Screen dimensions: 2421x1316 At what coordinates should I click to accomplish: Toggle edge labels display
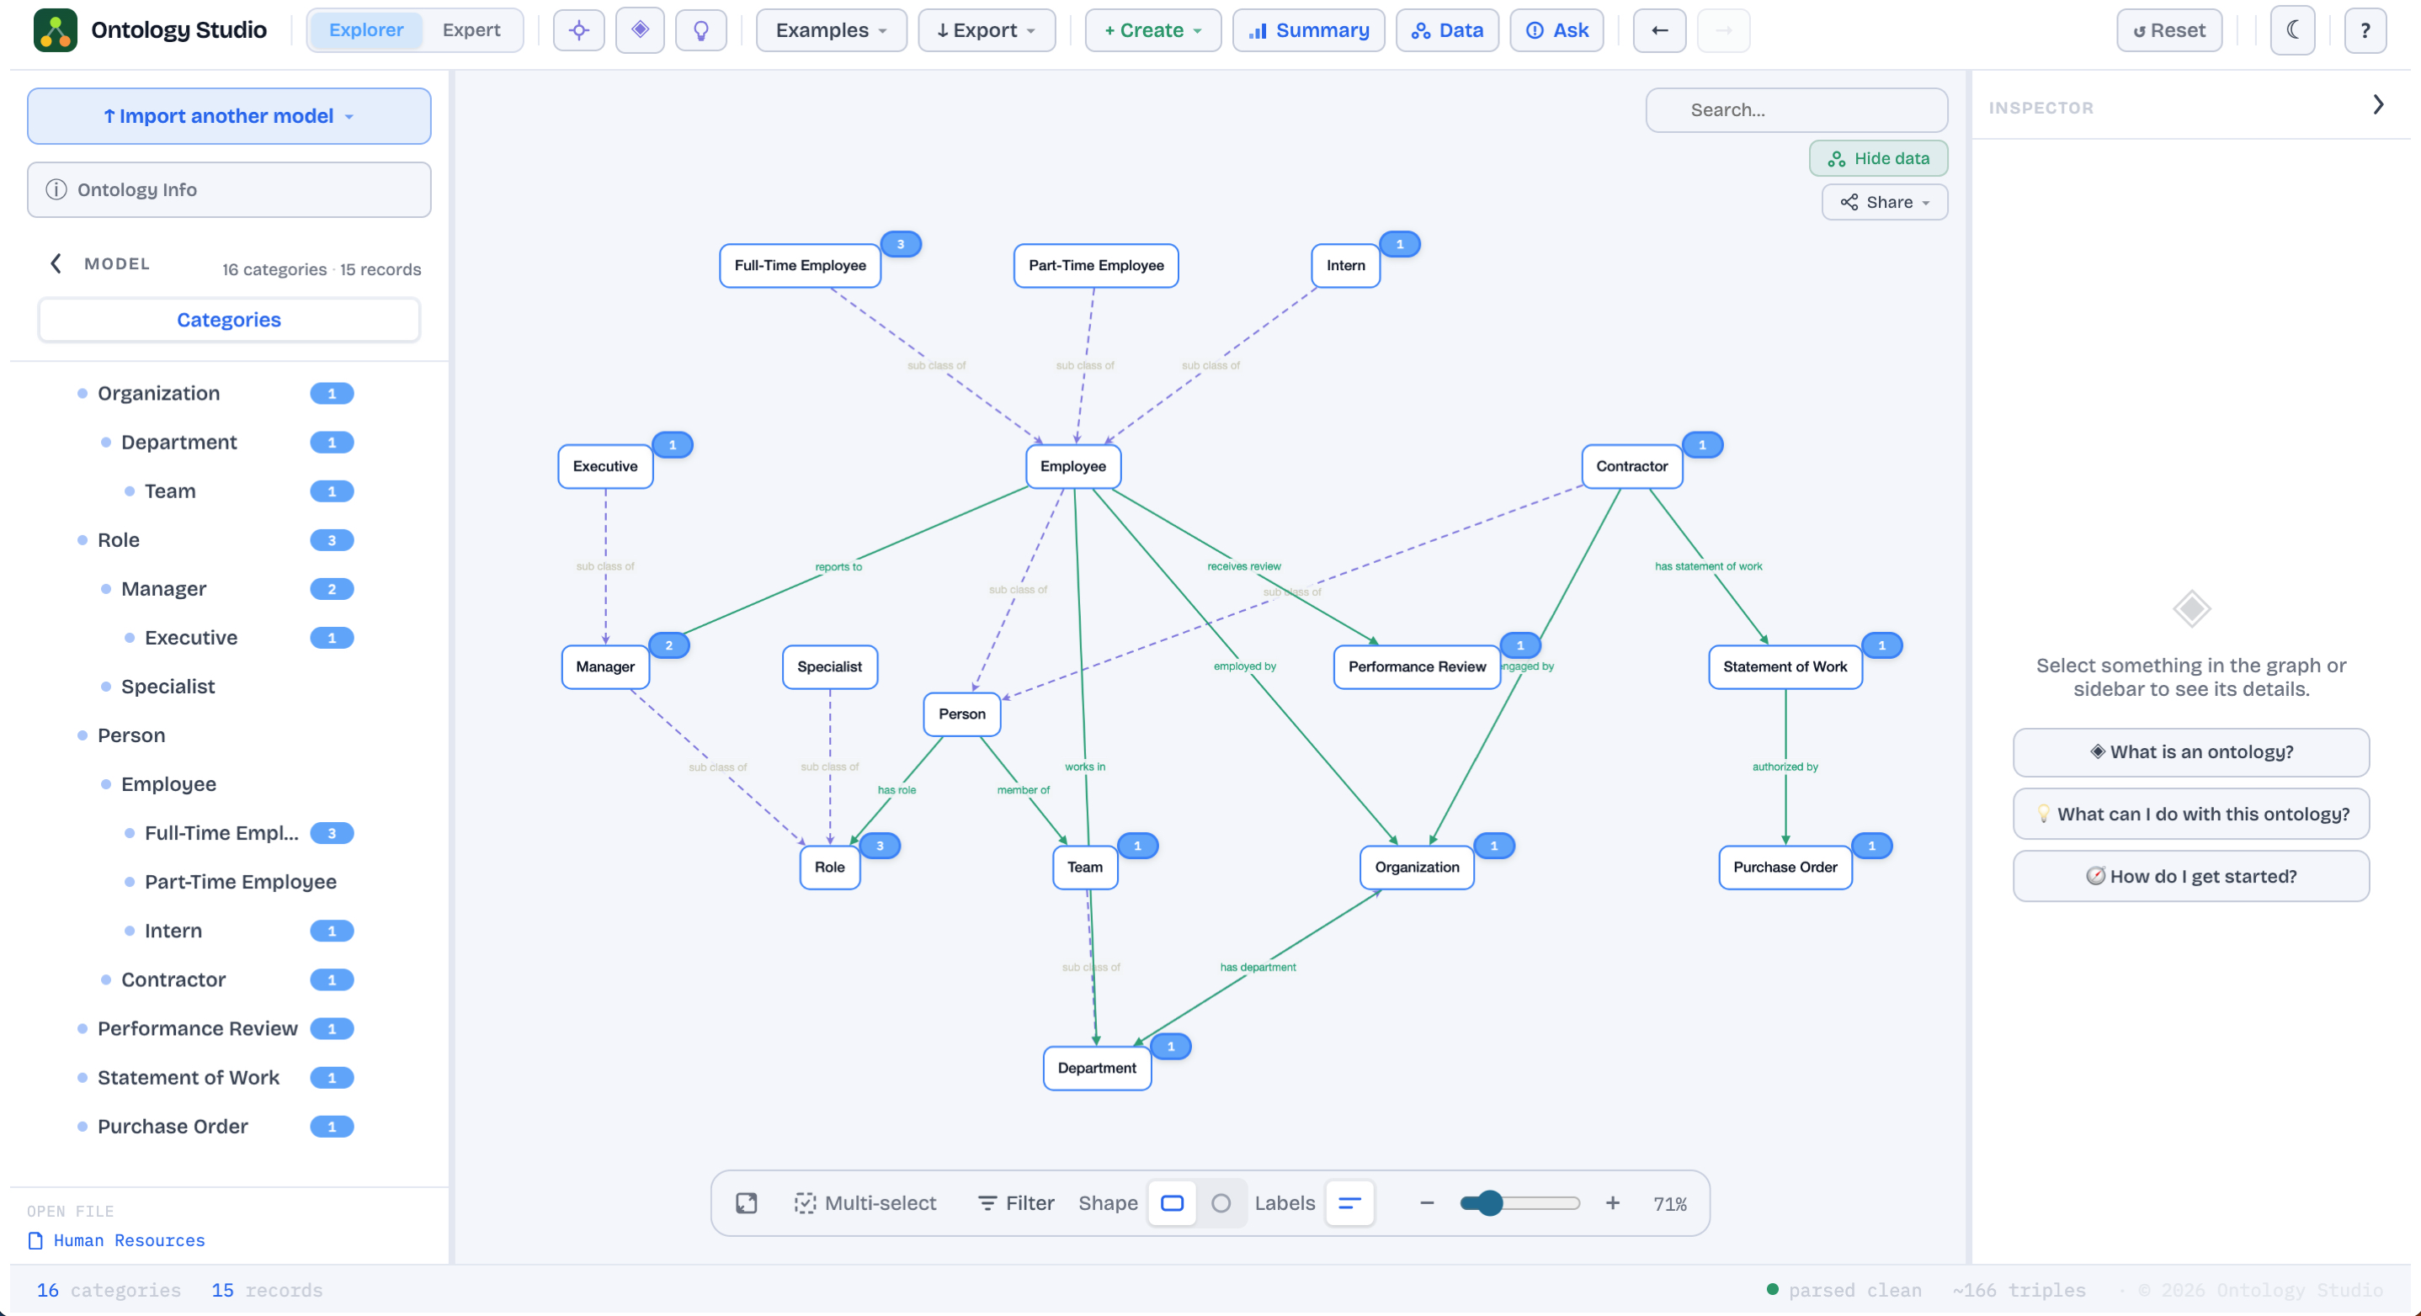[x=1349, y=1203]
